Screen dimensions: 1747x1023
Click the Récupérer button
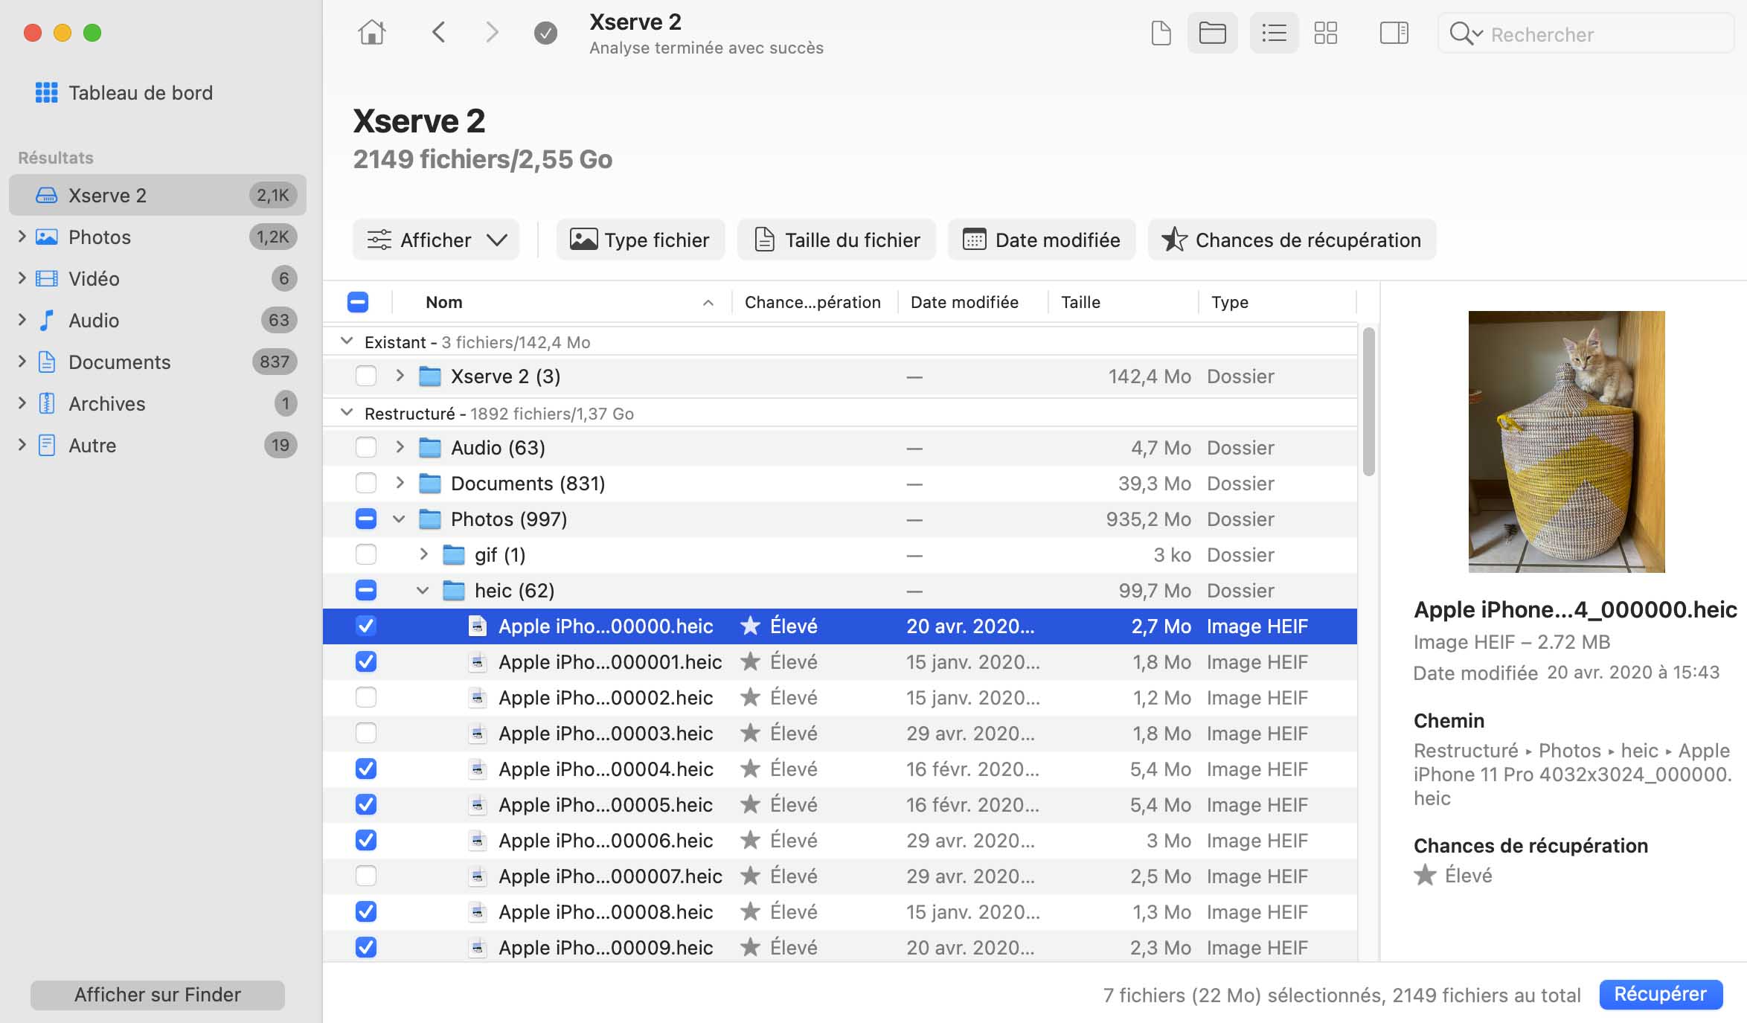pyautogui.click(x=1660, y=994)
